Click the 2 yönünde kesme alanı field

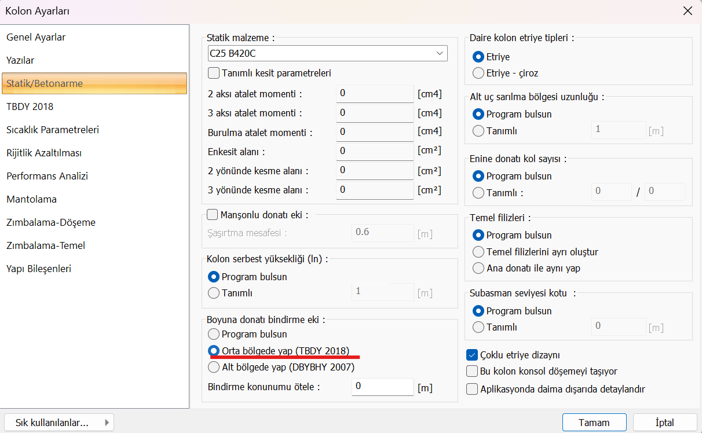pyautogui.click(x=375, y=171)
